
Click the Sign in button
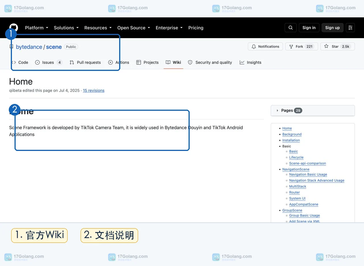point(309,28)
